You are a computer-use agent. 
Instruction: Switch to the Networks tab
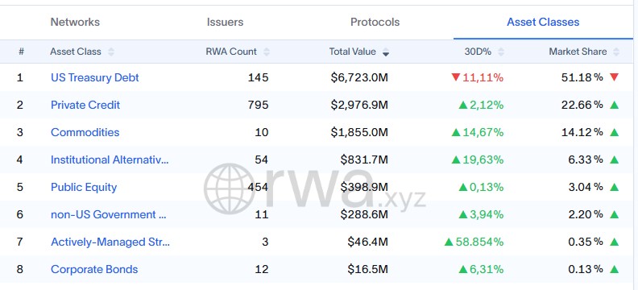75,22
